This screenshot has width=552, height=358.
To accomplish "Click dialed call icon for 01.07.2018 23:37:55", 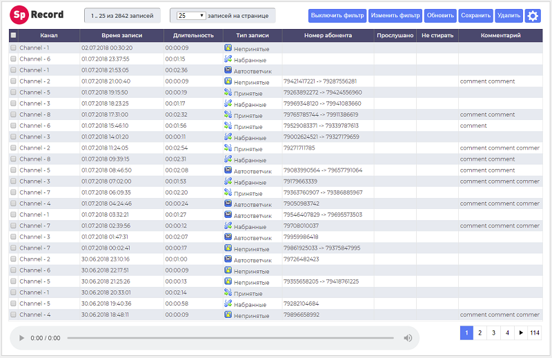I will (228, 59).
